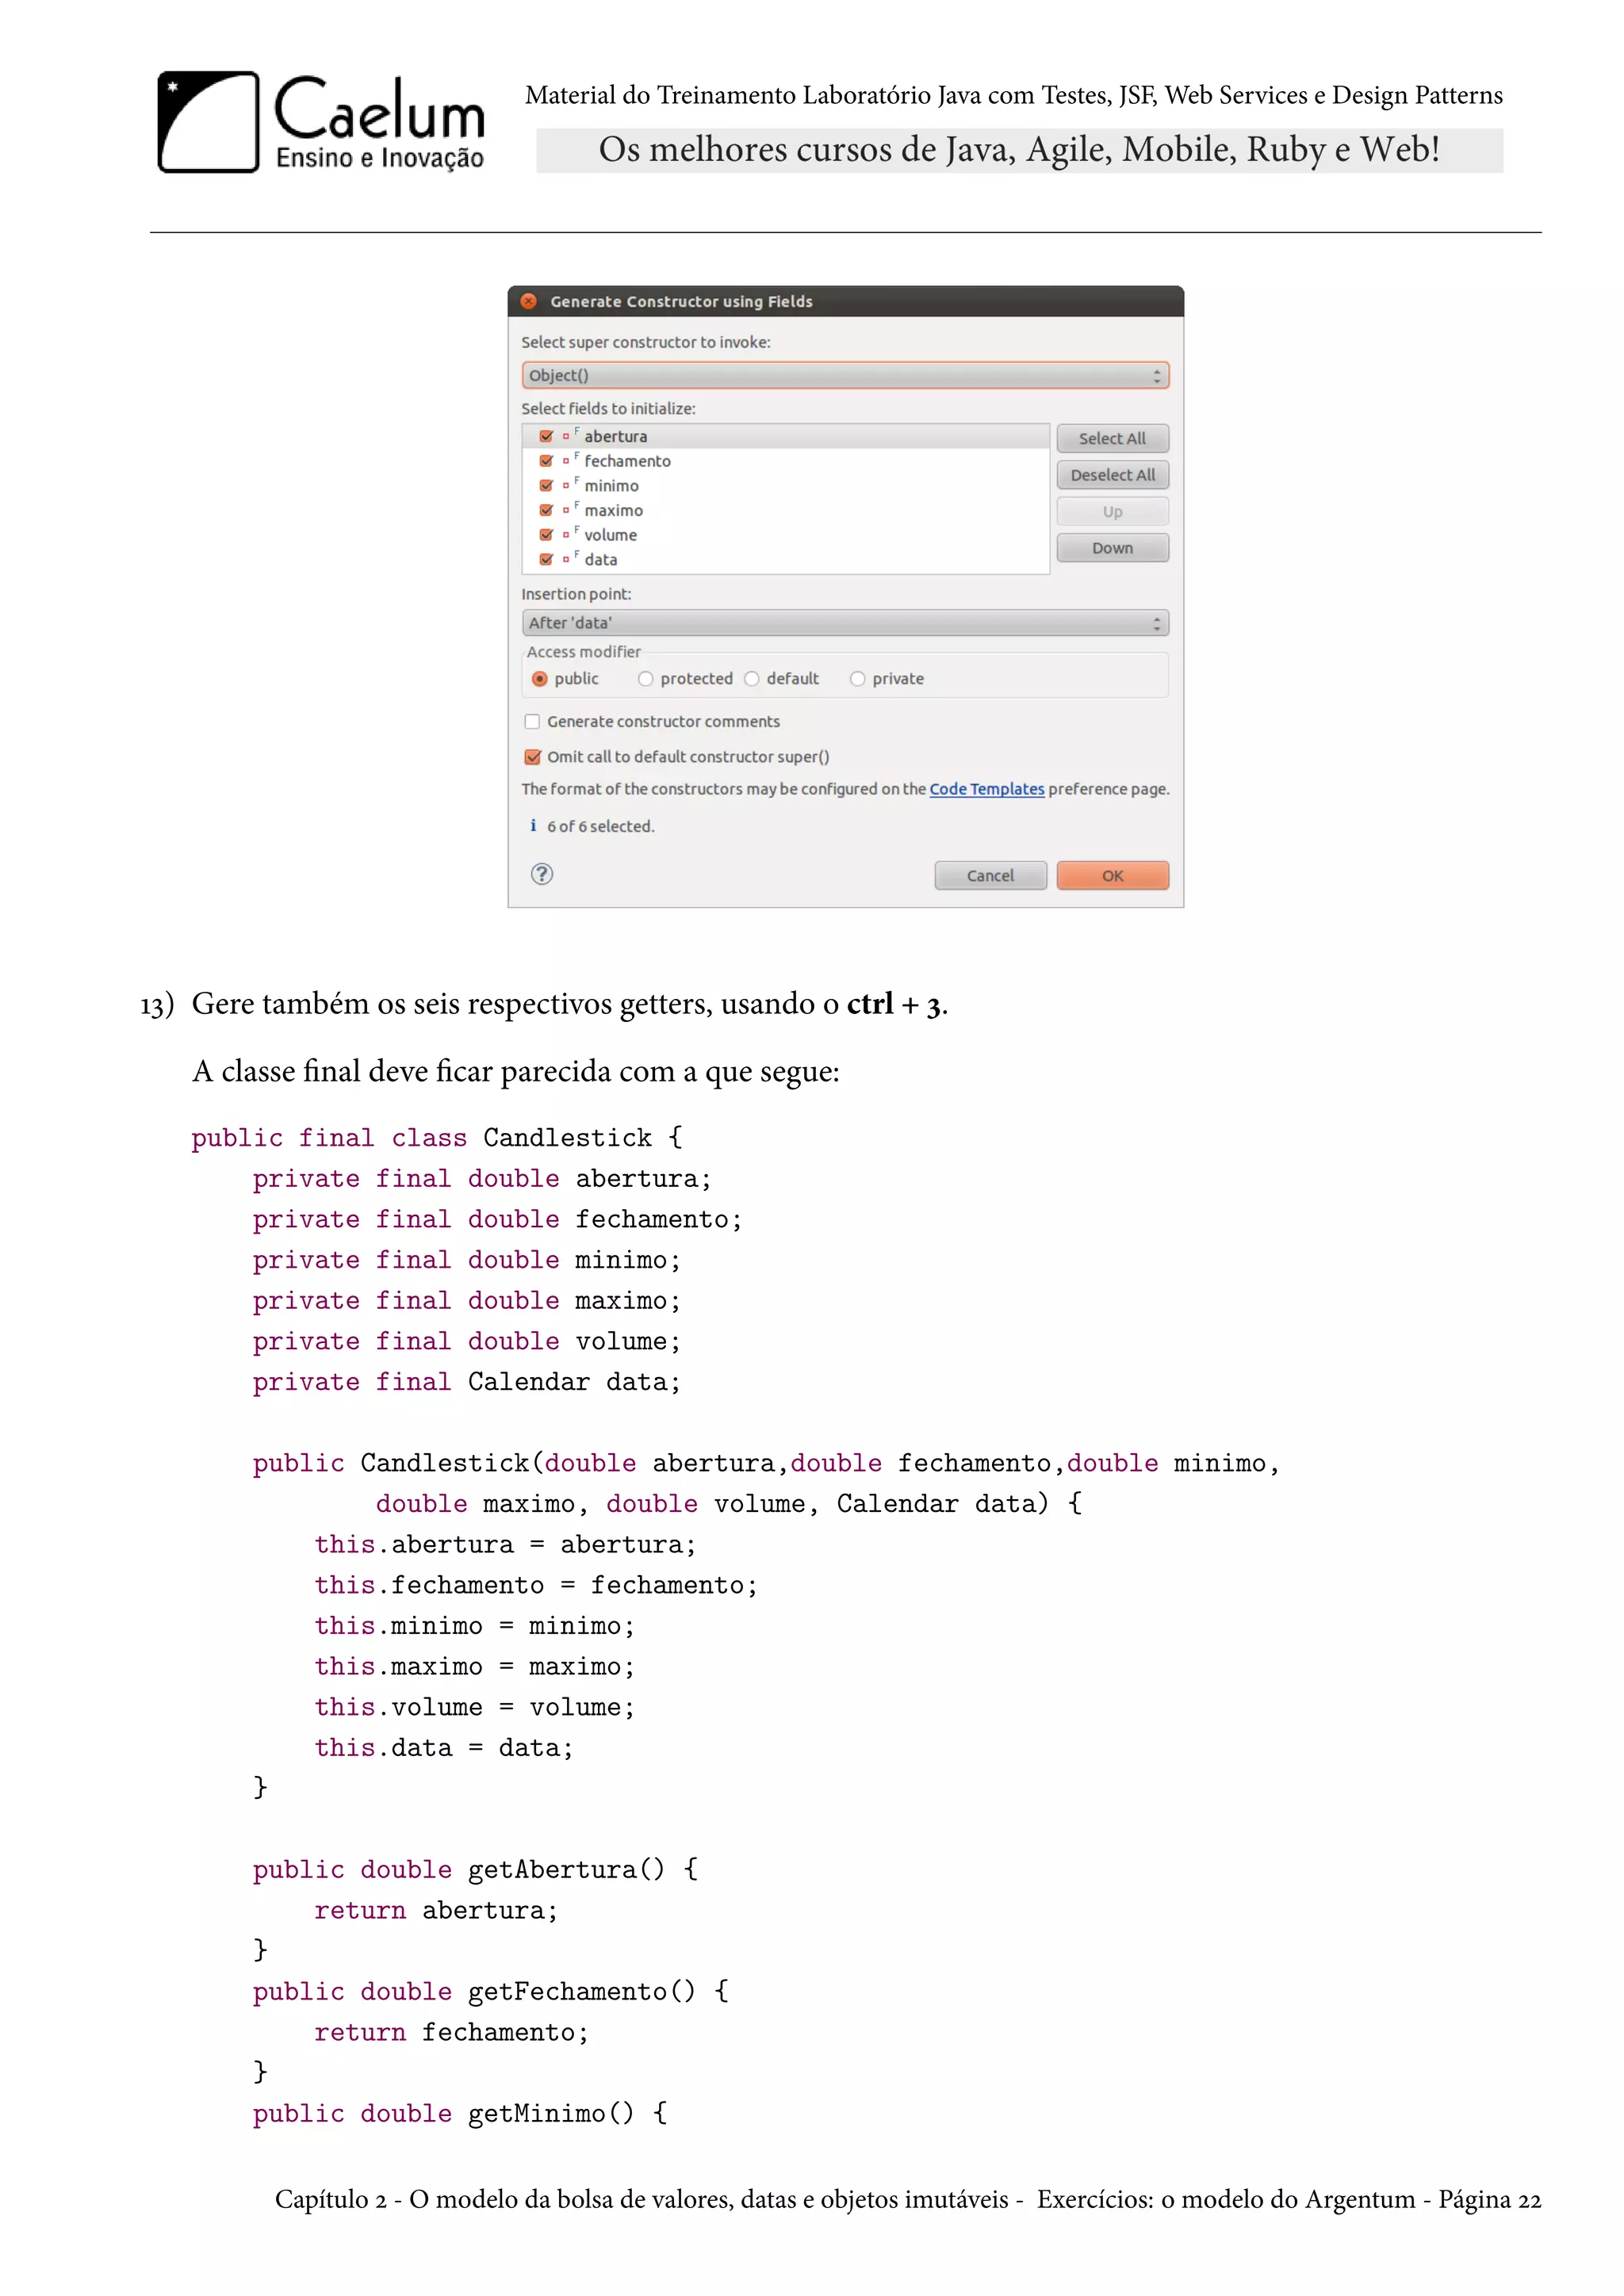The height and width of the screenshot is (2296, 1624).
Task: Click the dialog title 'Generate Constructor using Fields'
Action: [681, 301]
